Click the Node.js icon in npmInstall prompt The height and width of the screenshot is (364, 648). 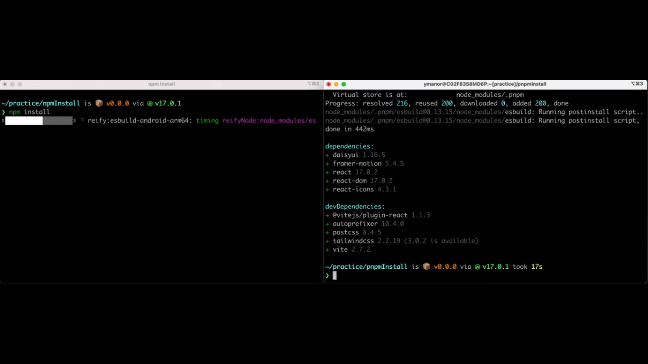click(x=149, y=103)
